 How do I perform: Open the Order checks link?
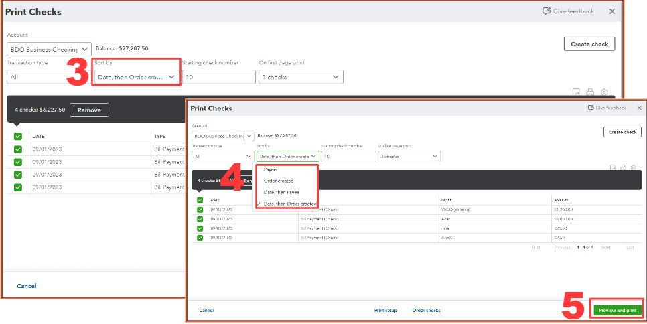(x=426, y=311)
